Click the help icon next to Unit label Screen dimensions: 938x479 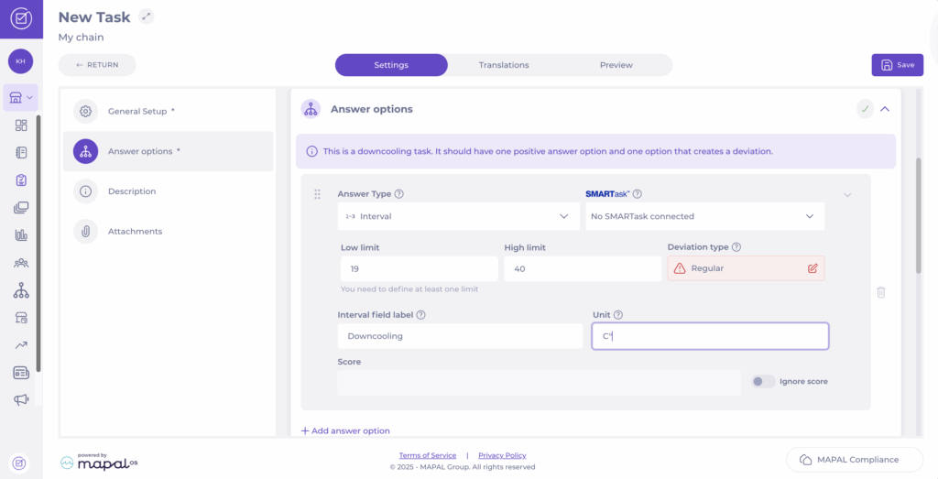click(x=618, y=315)
